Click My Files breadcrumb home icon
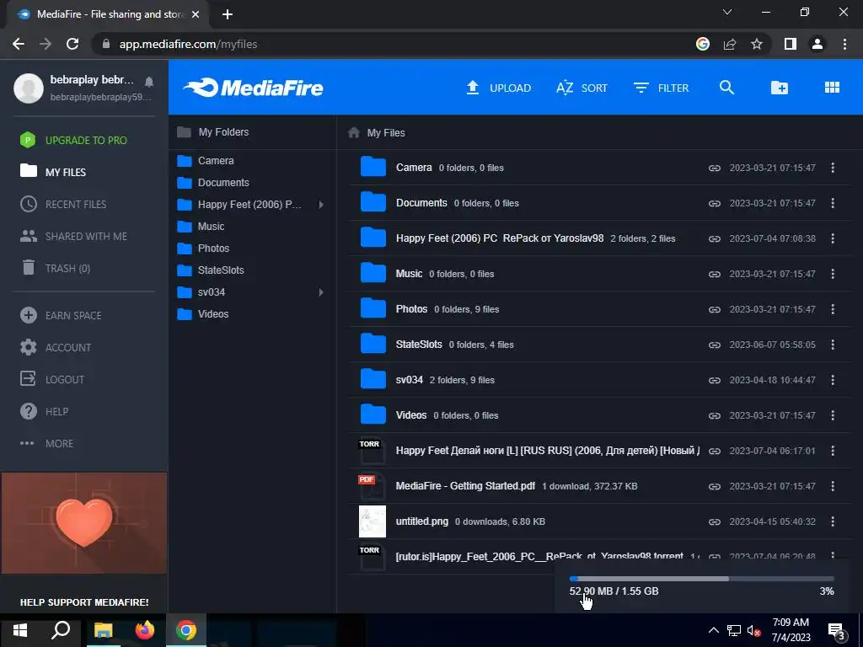 pyautogui.click(x=354, y=132)
